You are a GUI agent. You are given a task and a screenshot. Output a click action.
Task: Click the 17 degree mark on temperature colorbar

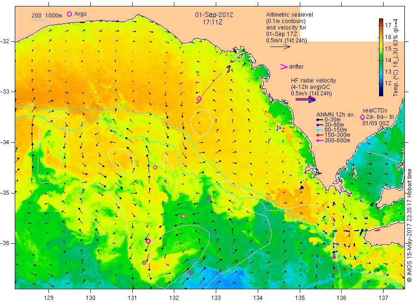point(388,25)
